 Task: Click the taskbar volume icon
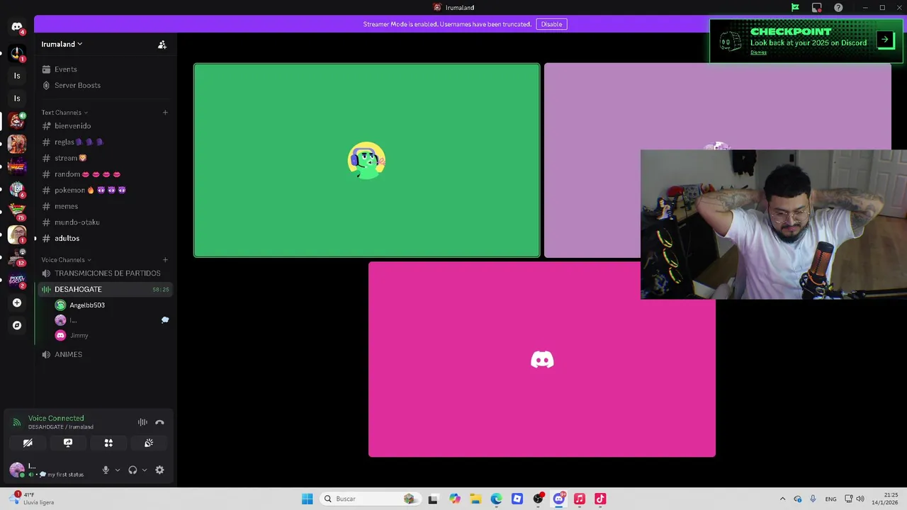click(860, 499)
